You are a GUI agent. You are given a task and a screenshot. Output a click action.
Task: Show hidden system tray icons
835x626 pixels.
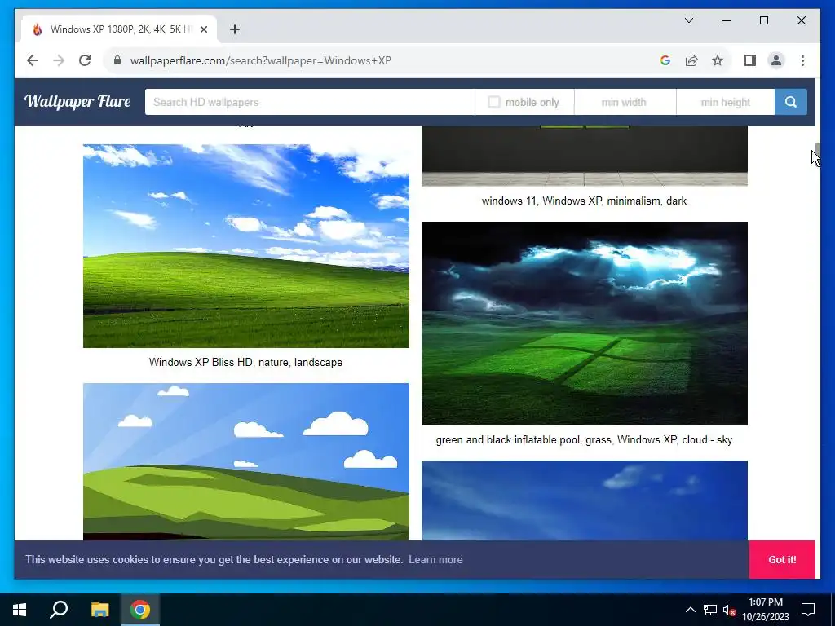tap(690, 610)
